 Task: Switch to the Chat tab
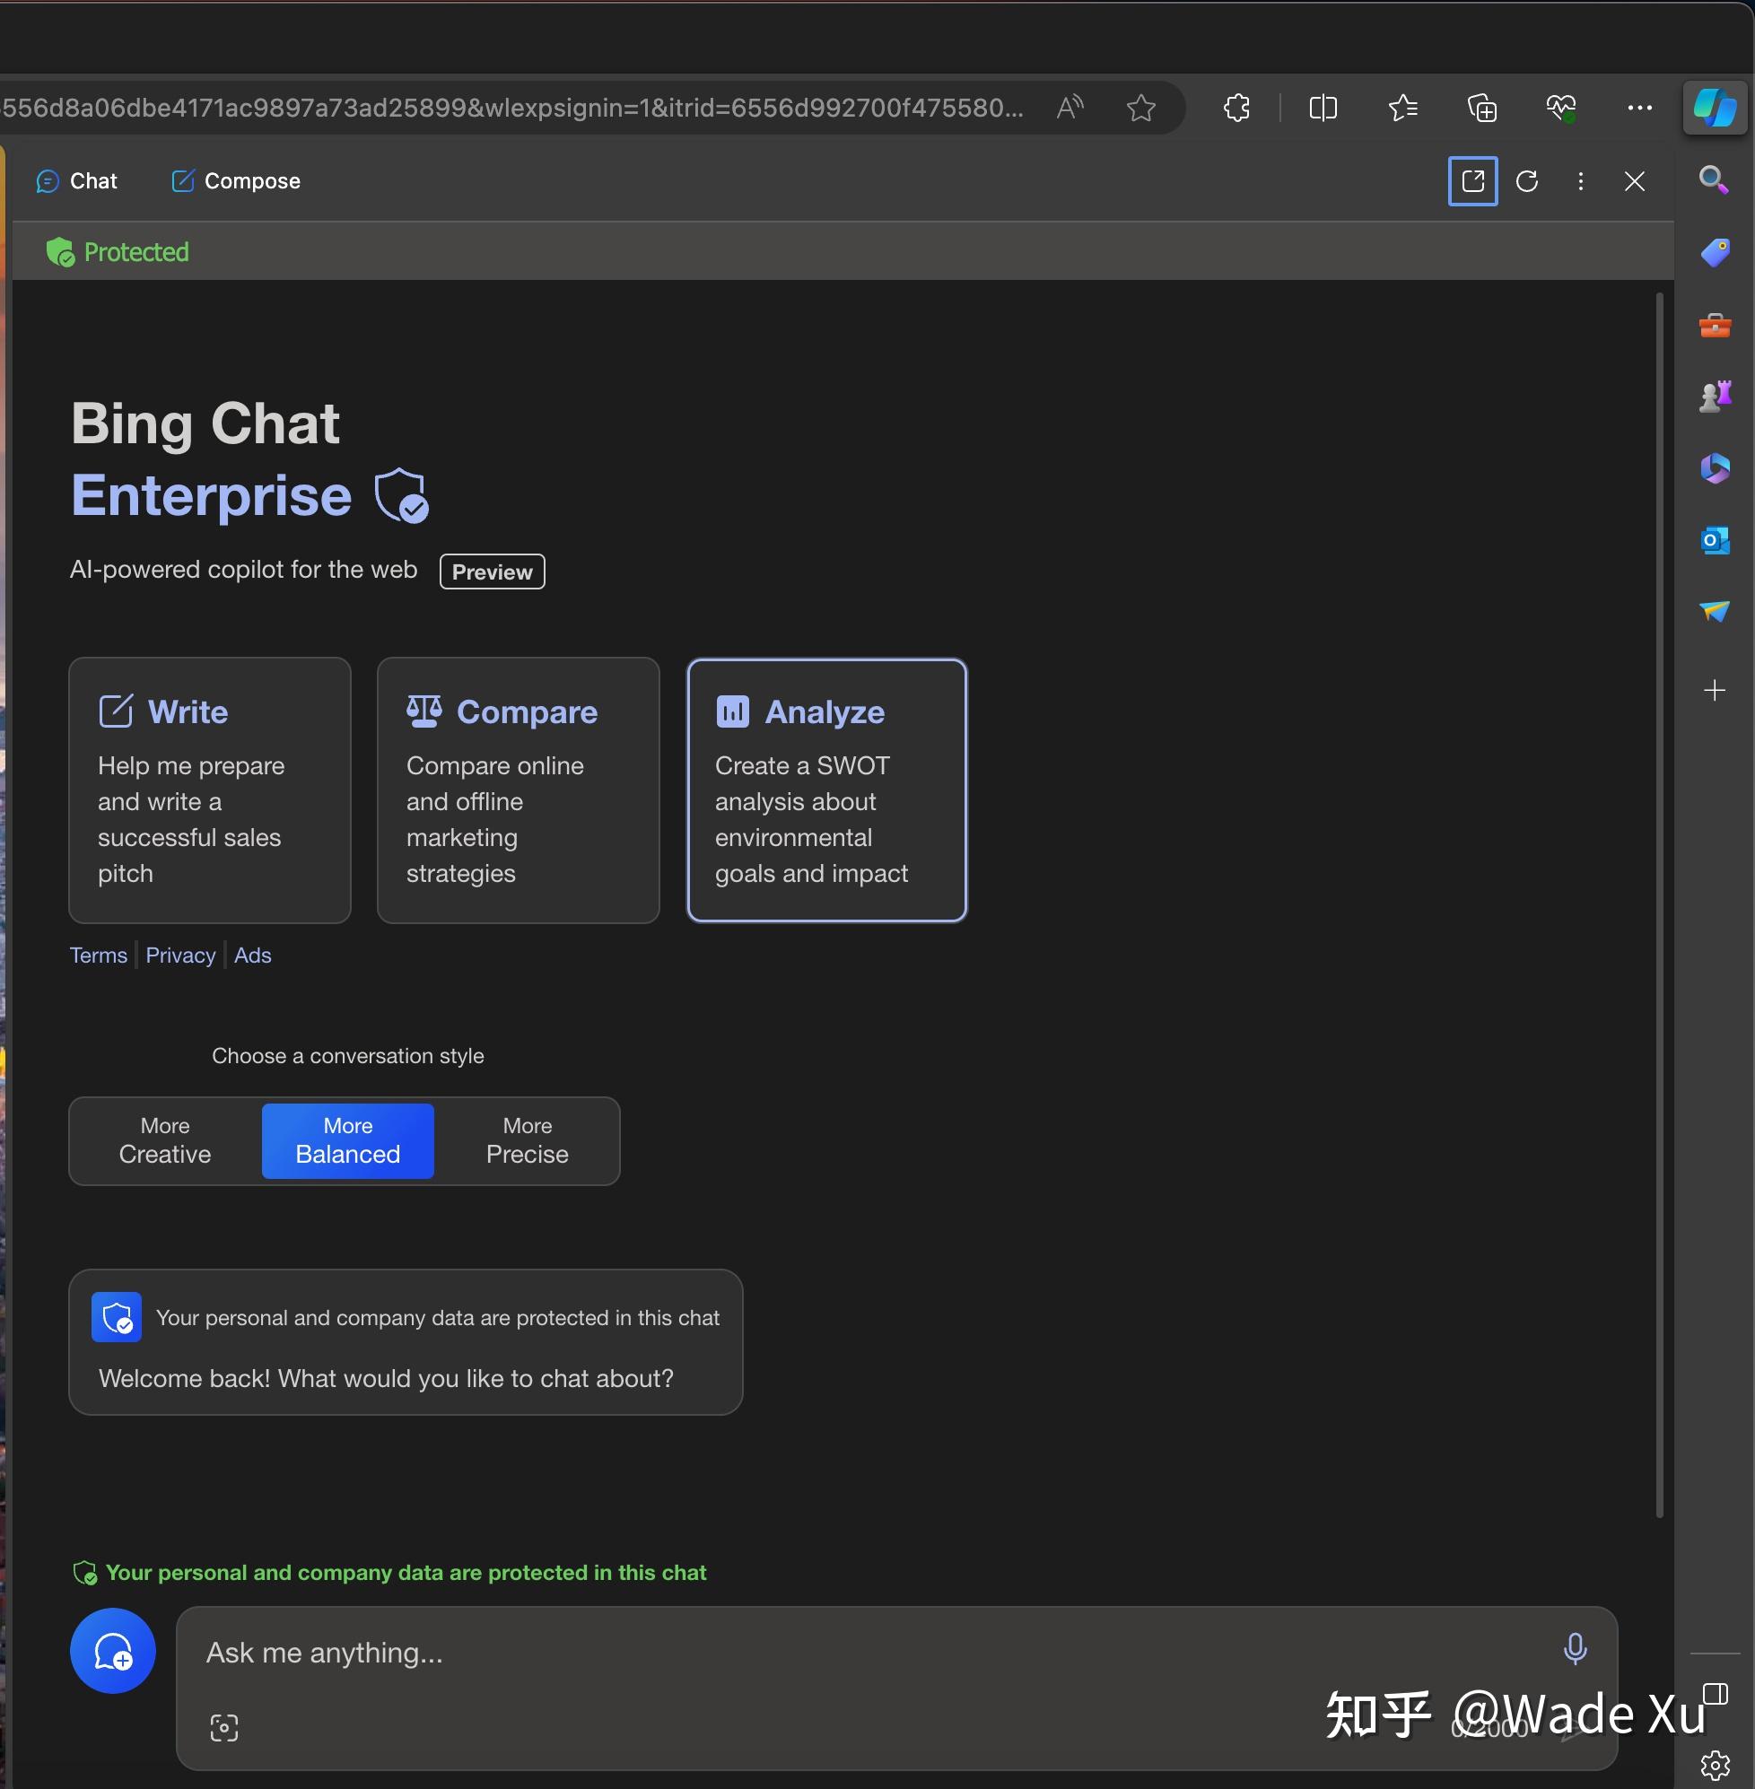point(77,180)
